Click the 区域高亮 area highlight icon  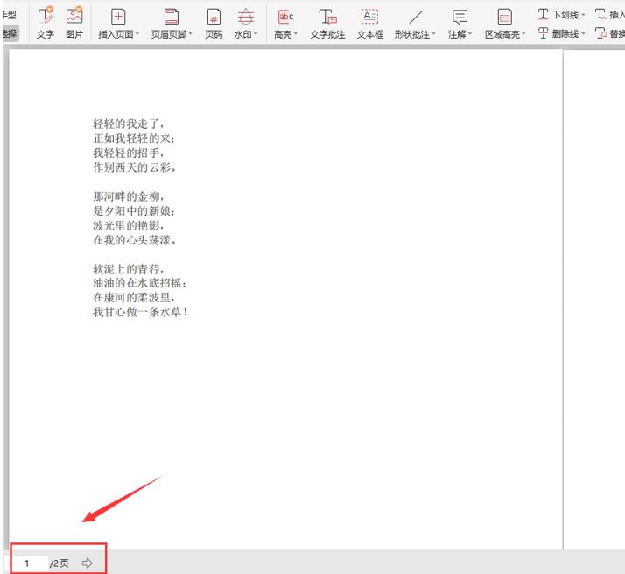pyautogui.click(x=504, y=17)
